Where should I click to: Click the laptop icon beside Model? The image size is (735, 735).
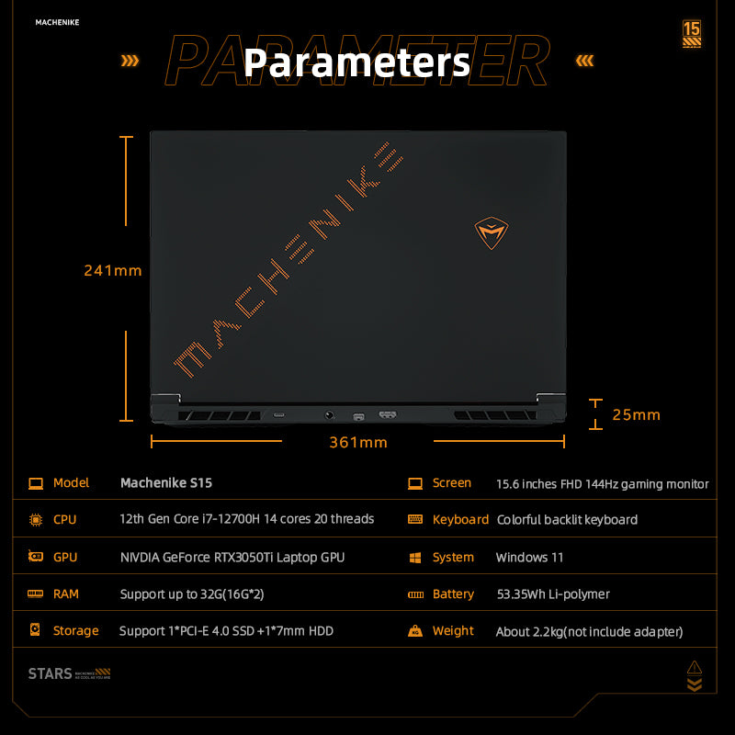tap(36, 483)
